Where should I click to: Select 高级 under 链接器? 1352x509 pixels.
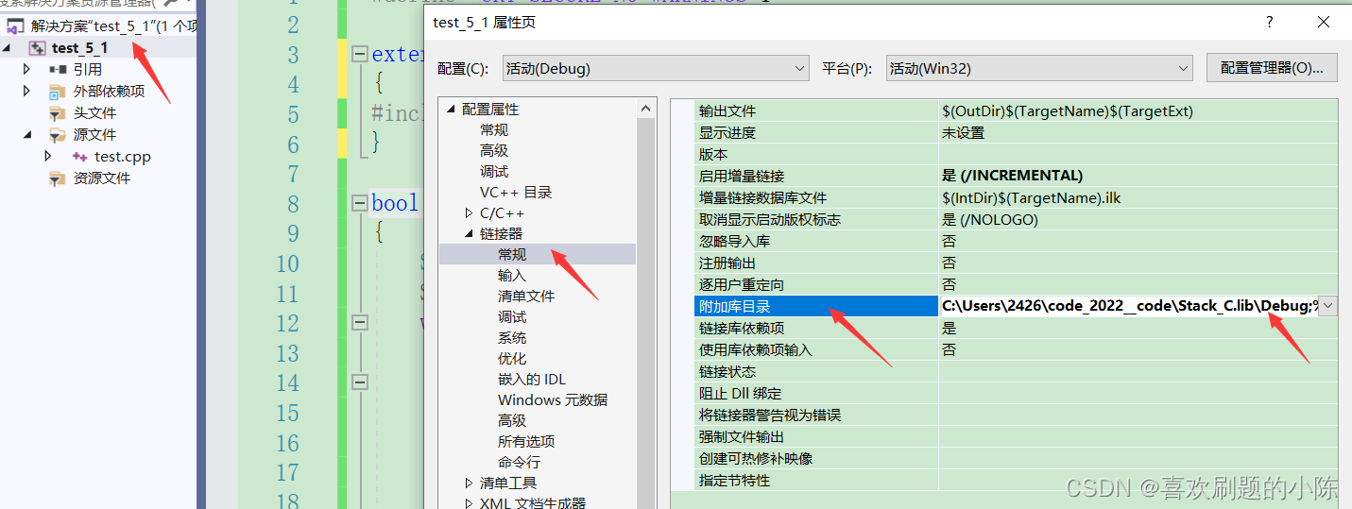coord(512,421)
